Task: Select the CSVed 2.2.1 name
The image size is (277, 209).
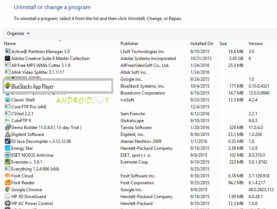Action: click(22, 113)
